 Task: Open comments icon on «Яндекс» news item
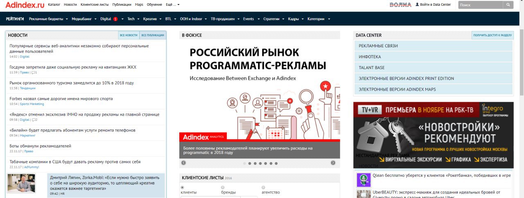click(34, 120)
